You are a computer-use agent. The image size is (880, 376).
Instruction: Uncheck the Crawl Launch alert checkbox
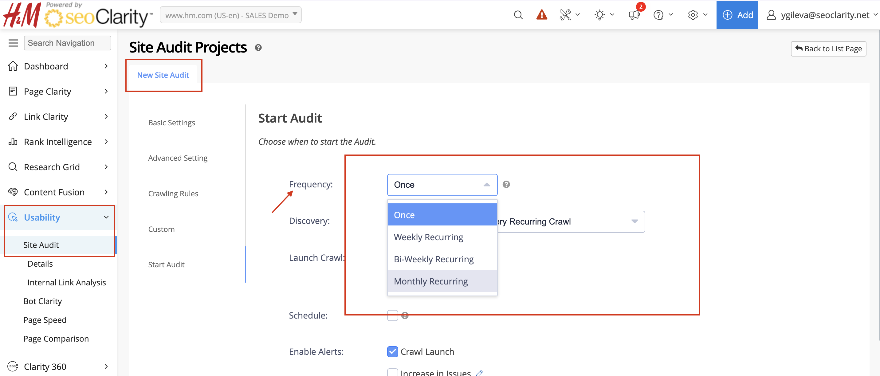coord(392,351)
